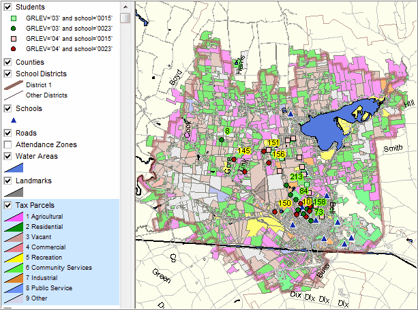Click the blue triangle Schools legend symbol
418x310 pixels.
click(14, 120)
